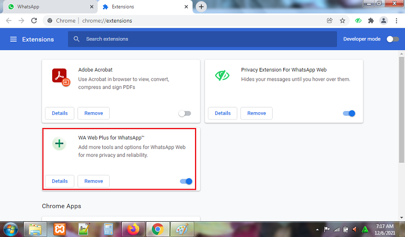Viewport: 405px width, 237px height.
Task: Go back to previous page
Action: tap(9, 21)
